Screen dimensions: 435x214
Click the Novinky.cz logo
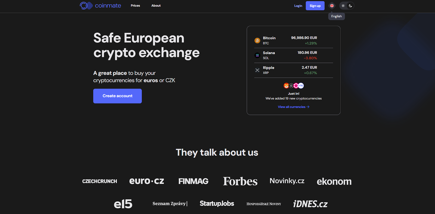[287, 181]
